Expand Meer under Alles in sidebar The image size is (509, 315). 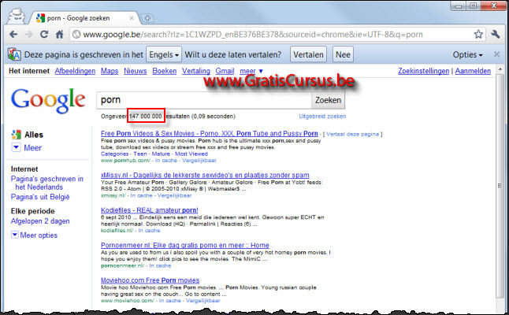tap(27, 147)
